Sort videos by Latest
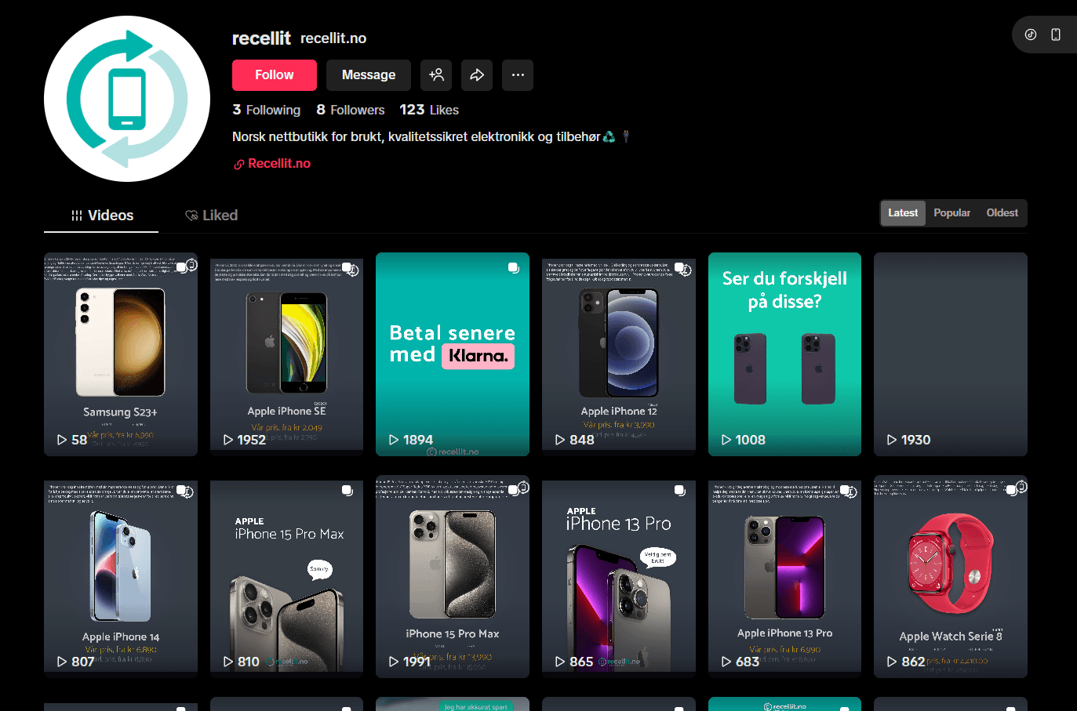The height and width of the screenshot is (711, 1077). tap(903, 213)
